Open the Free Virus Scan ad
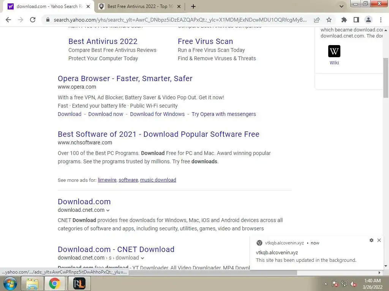This screenshot has height=291, width=389. [x=205, y=41]
